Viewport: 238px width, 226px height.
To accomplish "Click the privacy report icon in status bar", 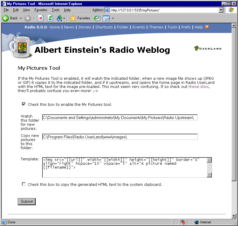I will pyautogui.click(x=183, y=222).
